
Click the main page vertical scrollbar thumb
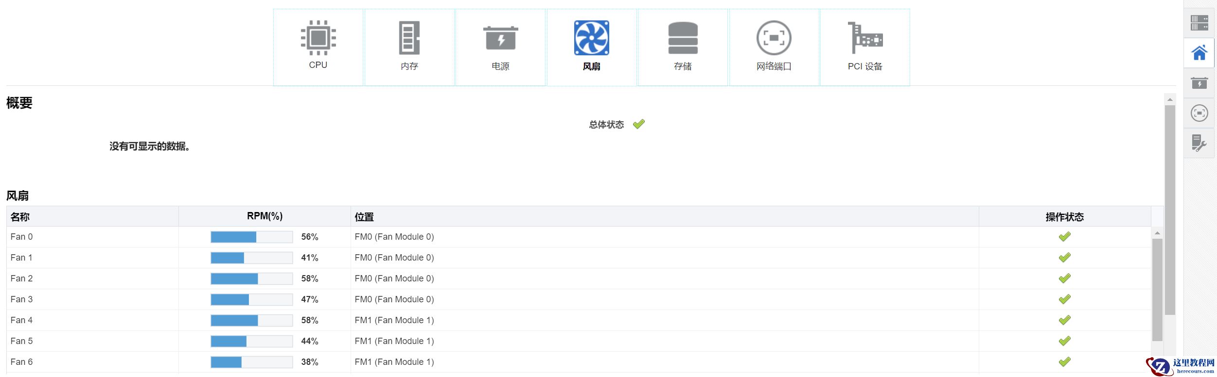(1170, 210)
